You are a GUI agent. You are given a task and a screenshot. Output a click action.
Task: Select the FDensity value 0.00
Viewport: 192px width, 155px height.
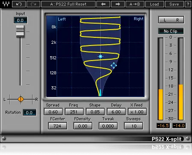pyautogui.click(x=83, y=126)
